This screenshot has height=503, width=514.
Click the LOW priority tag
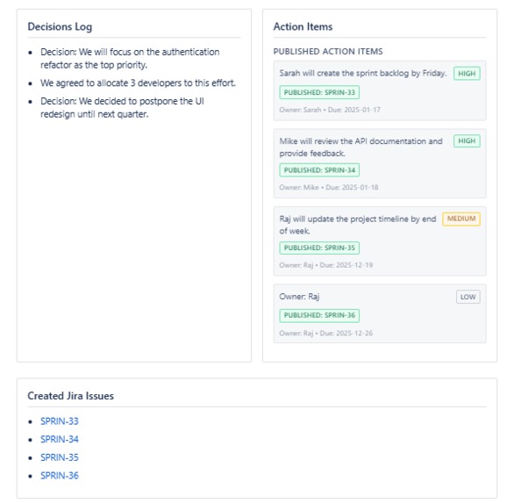pos(468,297)
